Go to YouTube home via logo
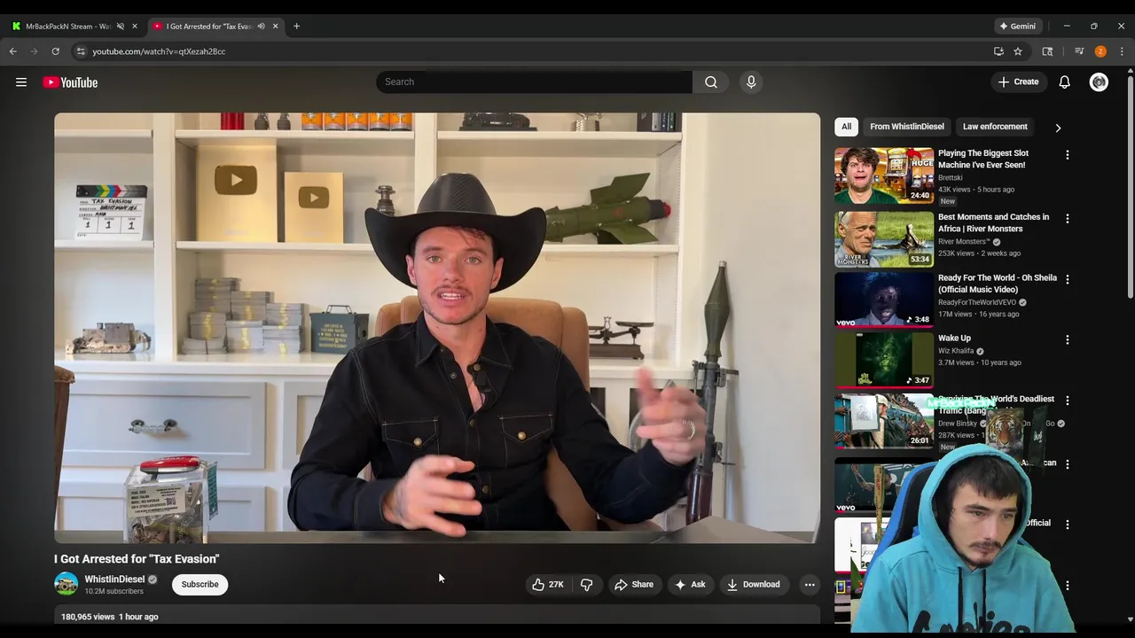The height and width of the screenshot is (638, 1135). pyautogui.click(x=70, y=82)
